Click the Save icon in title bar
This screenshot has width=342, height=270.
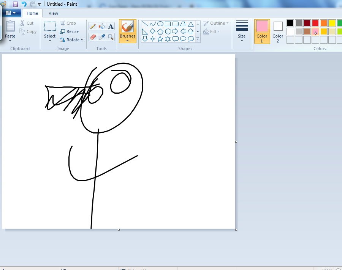[x=16, y=4]
